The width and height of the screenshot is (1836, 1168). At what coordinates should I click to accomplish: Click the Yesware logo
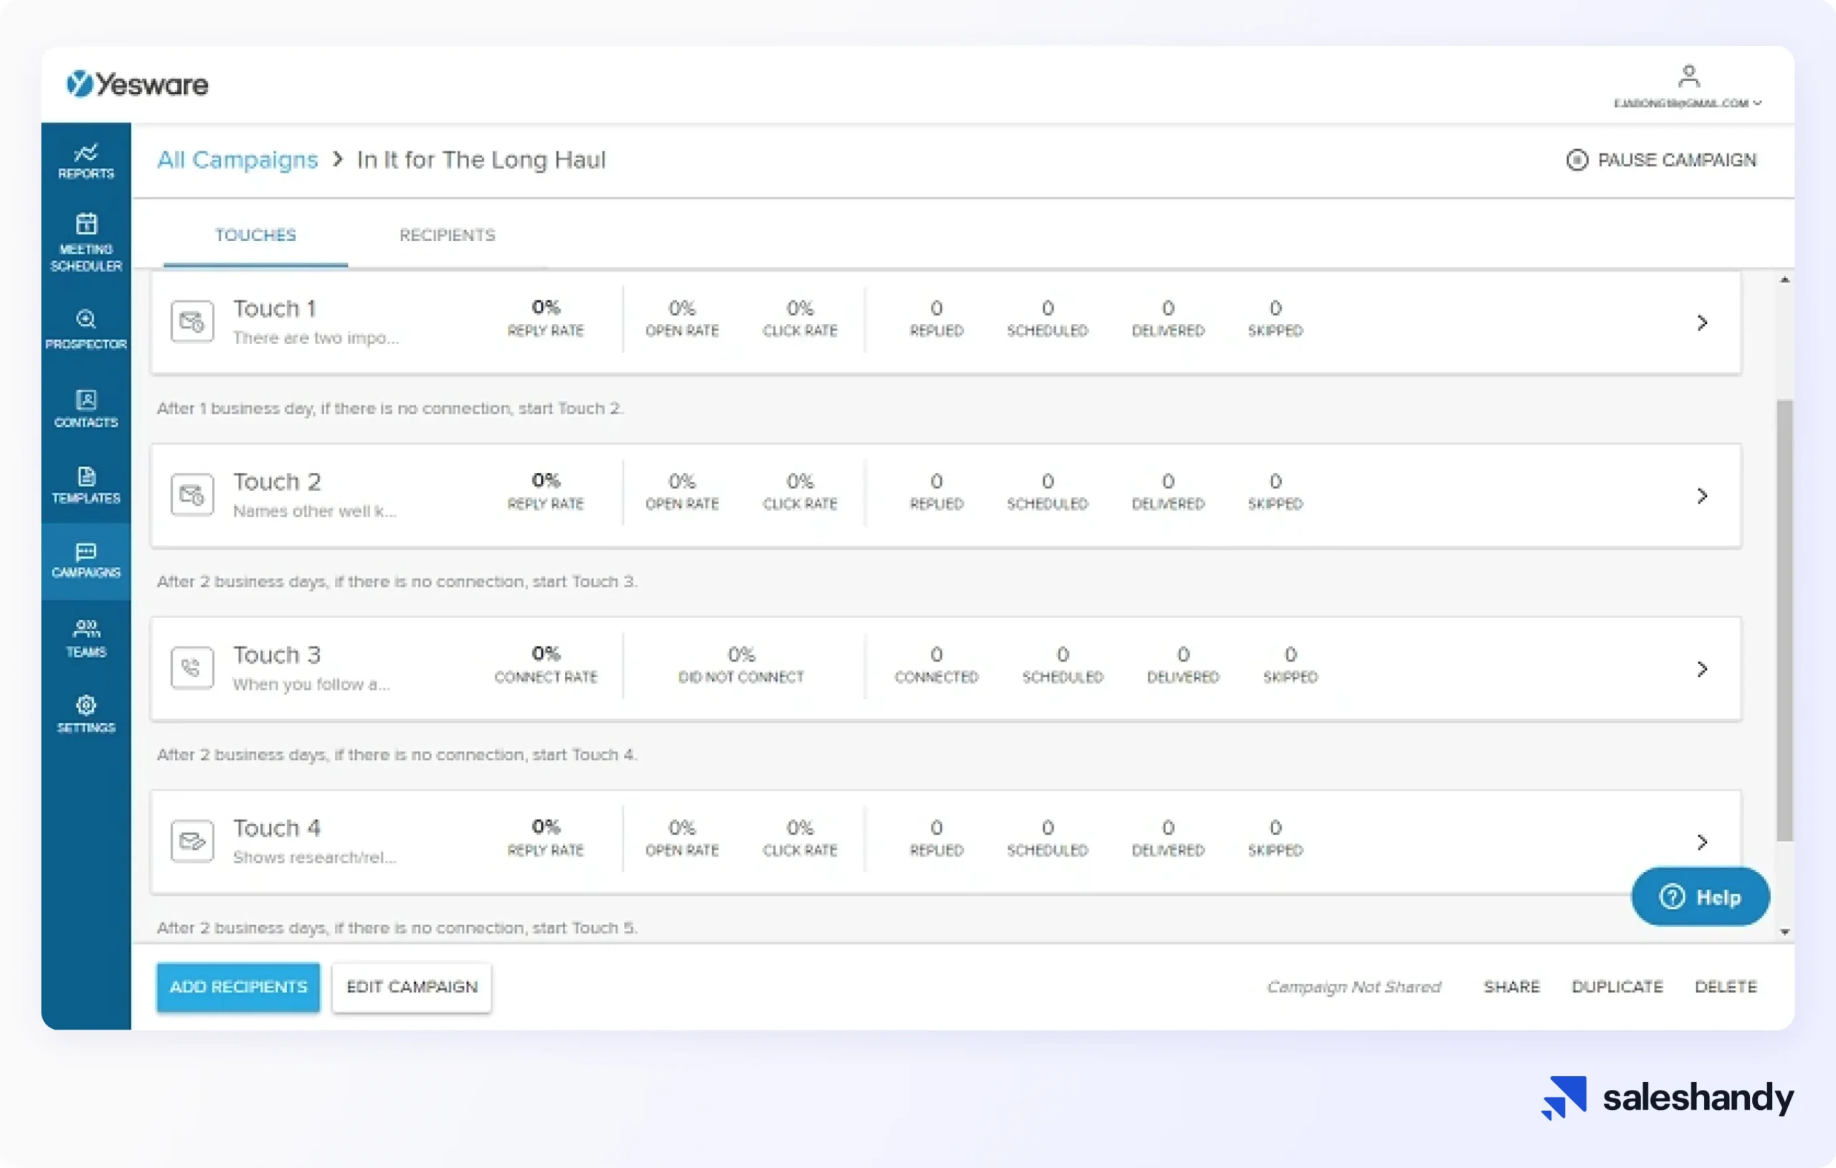(x=137, y=84)
